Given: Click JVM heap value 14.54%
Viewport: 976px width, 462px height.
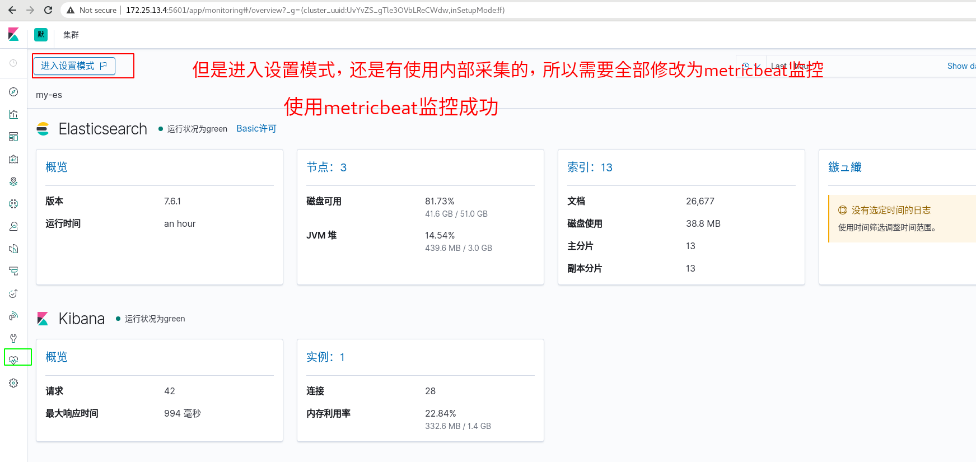Looking at the screenshot, I should 440,235.
